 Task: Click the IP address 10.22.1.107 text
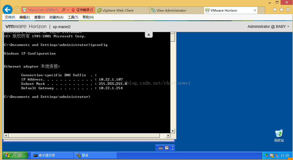pyautogui.click(x=111, y=79)
